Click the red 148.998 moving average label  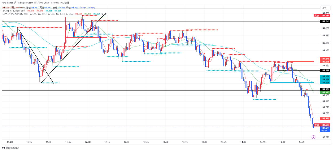click(325, 118)
